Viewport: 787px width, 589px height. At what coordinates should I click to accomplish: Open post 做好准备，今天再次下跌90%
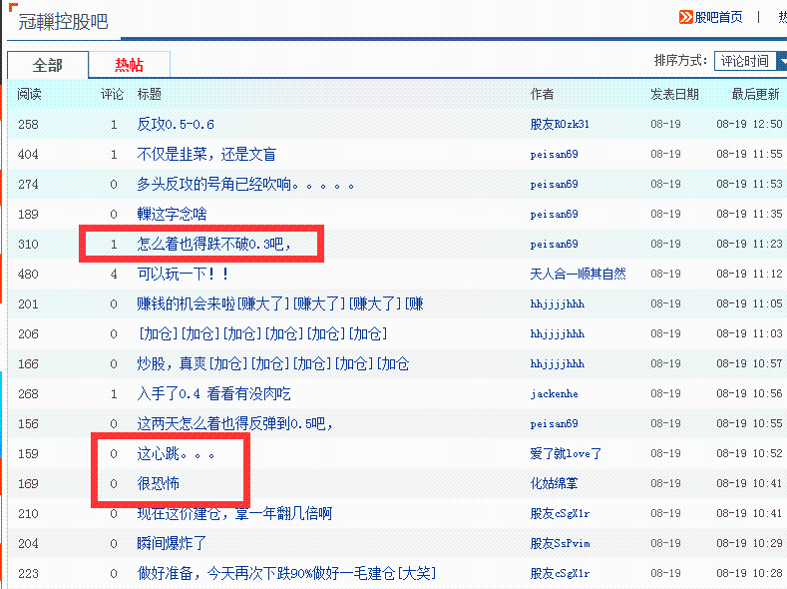pyautogui.click(x=286, y=573)
